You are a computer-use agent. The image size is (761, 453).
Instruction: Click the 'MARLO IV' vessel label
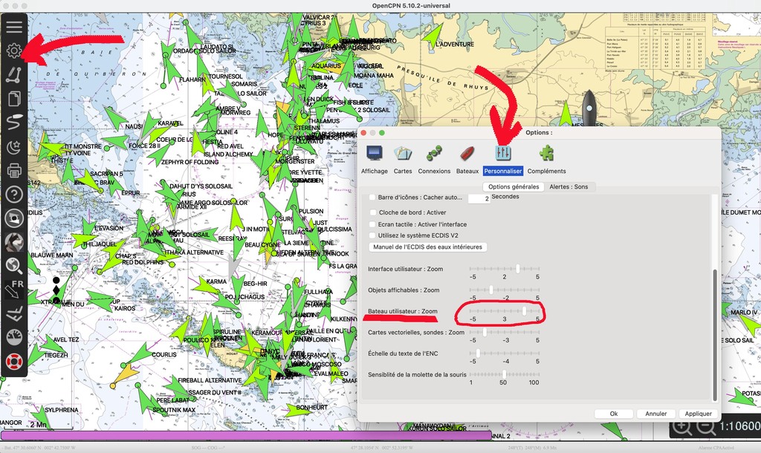coord(744,313)
